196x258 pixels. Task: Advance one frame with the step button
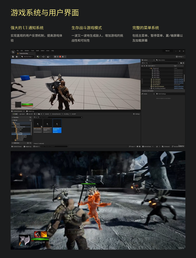58,57
